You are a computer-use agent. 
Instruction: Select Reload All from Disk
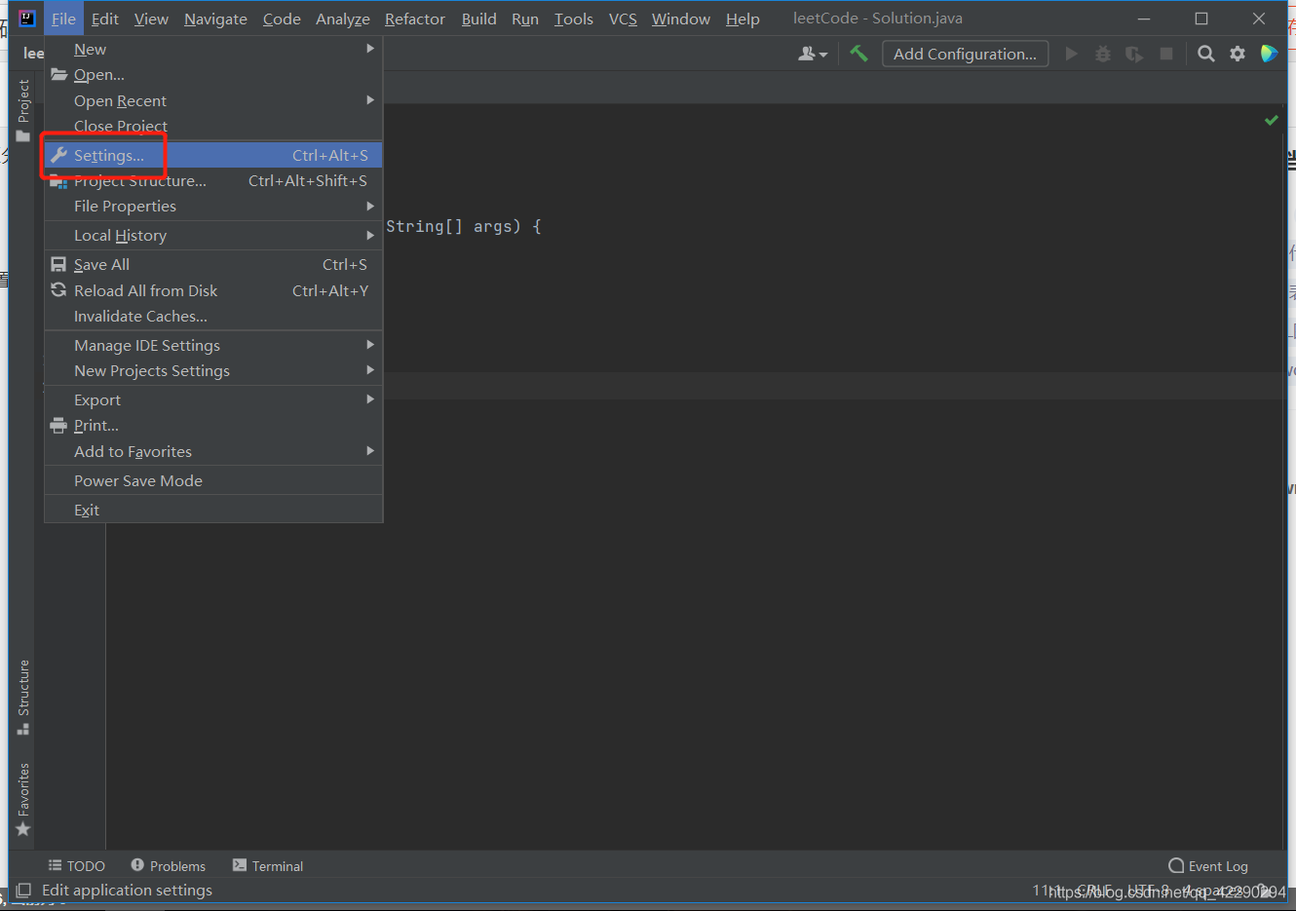pyautogui.click(x=213, y=290)
